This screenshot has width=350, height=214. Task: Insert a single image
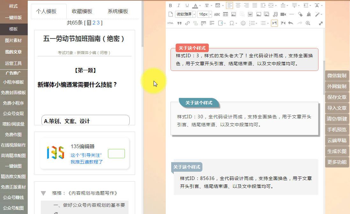coord(259,15)
